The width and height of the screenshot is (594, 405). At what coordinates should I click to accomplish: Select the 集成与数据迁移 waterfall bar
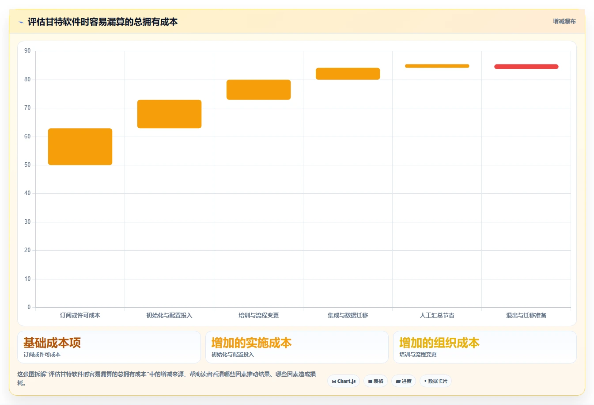[x=348, y=74]
